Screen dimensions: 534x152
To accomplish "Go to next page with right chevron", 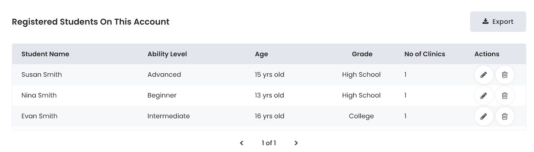I will pos(296,143).
